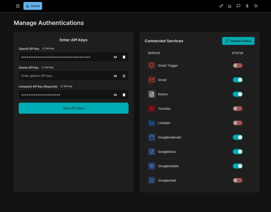The height and width of the screenshot is (212, 271).
Task: Turn off the Googledocs toggle
Action: pyautogui.click(x=238, y=152)
